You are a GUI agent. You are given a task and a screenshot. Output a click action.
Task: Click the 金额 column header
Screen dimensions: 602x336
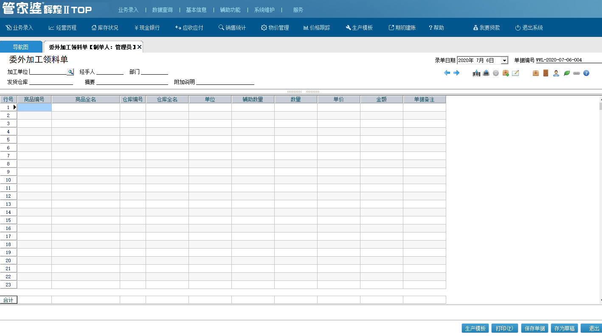(x=382, y=99)
